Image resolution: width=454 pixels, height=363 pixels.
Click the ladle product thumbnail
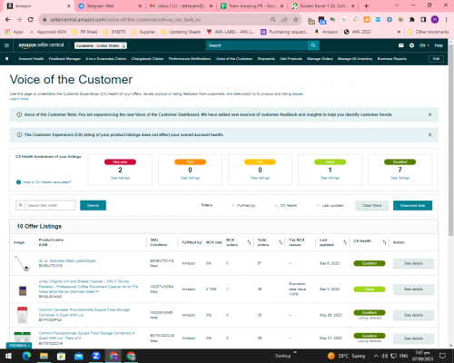click(22, 263)
